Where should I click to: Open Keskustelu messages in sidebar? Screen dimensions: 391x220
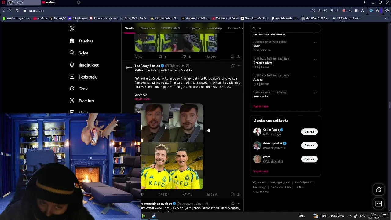(83, 77)
